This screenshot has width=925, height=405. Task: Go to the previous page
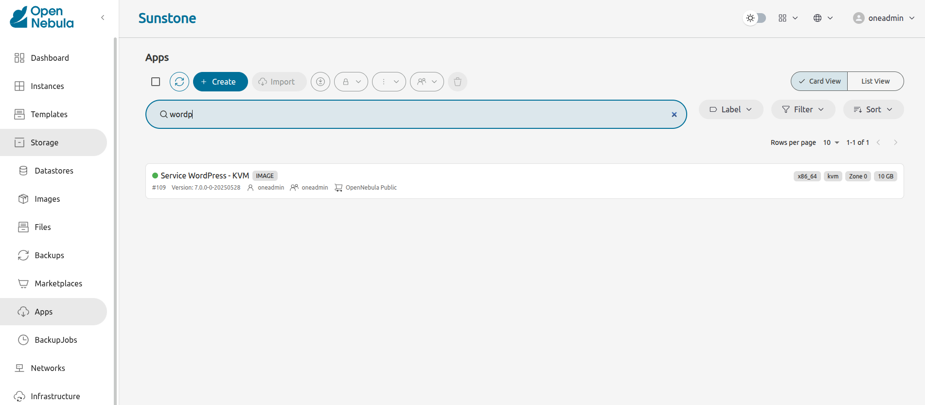point(878,142)
